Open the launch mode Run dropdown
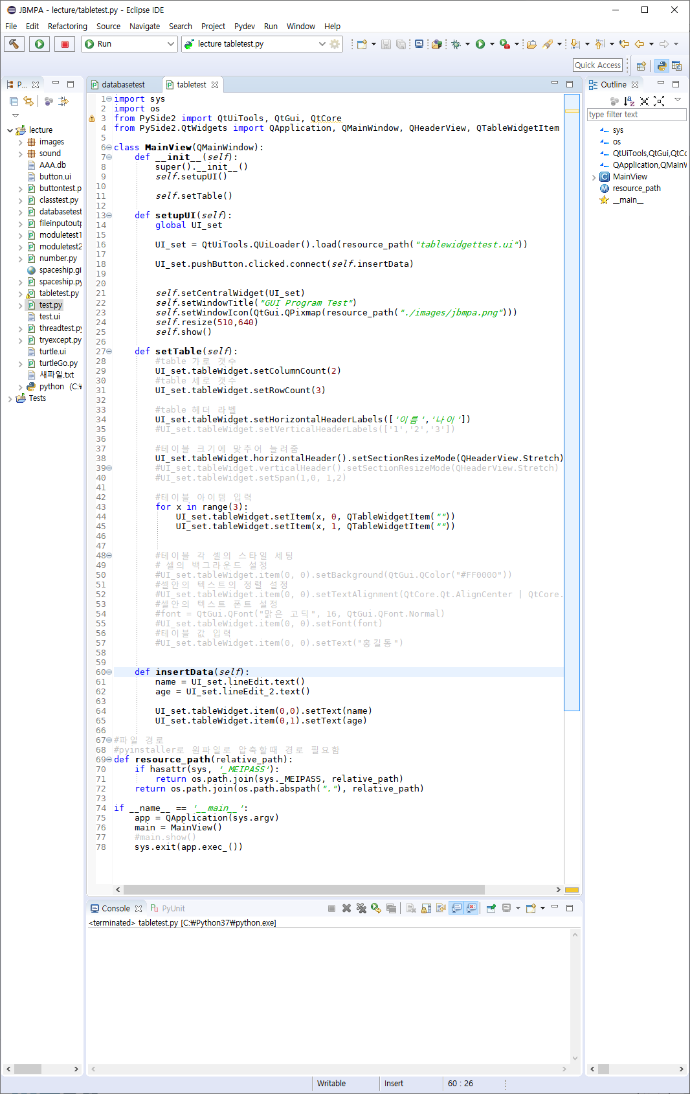This screenshot has height=1094, width=690. (x=129, y=44)
